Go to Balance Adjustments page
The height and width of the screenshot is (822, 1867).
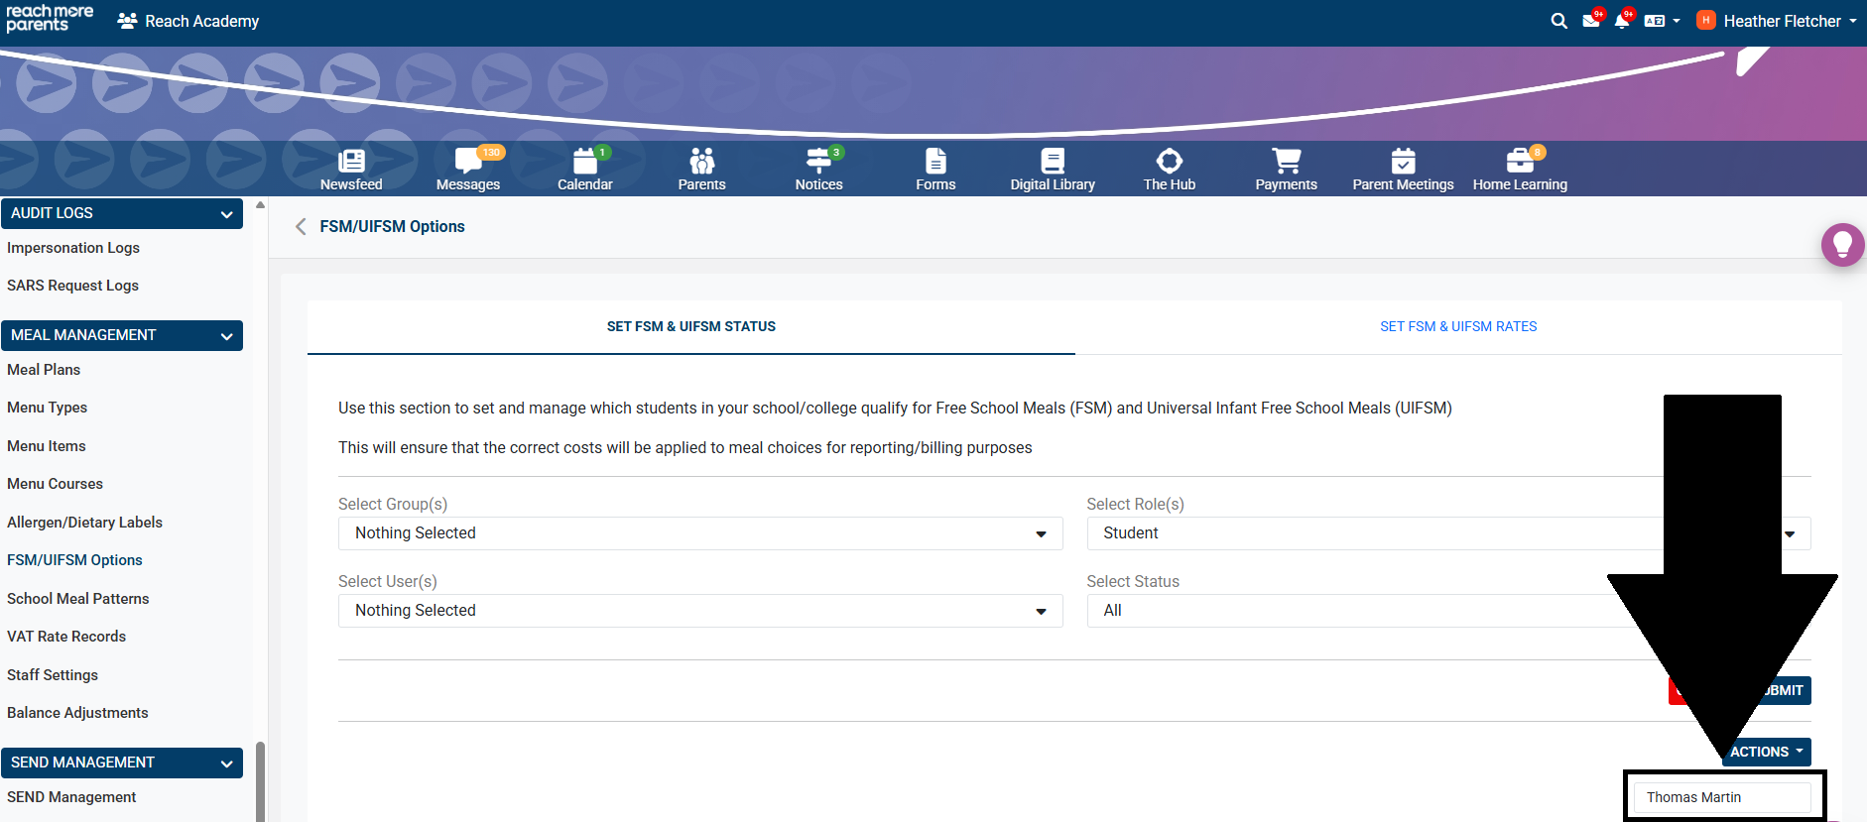(77, 713)
